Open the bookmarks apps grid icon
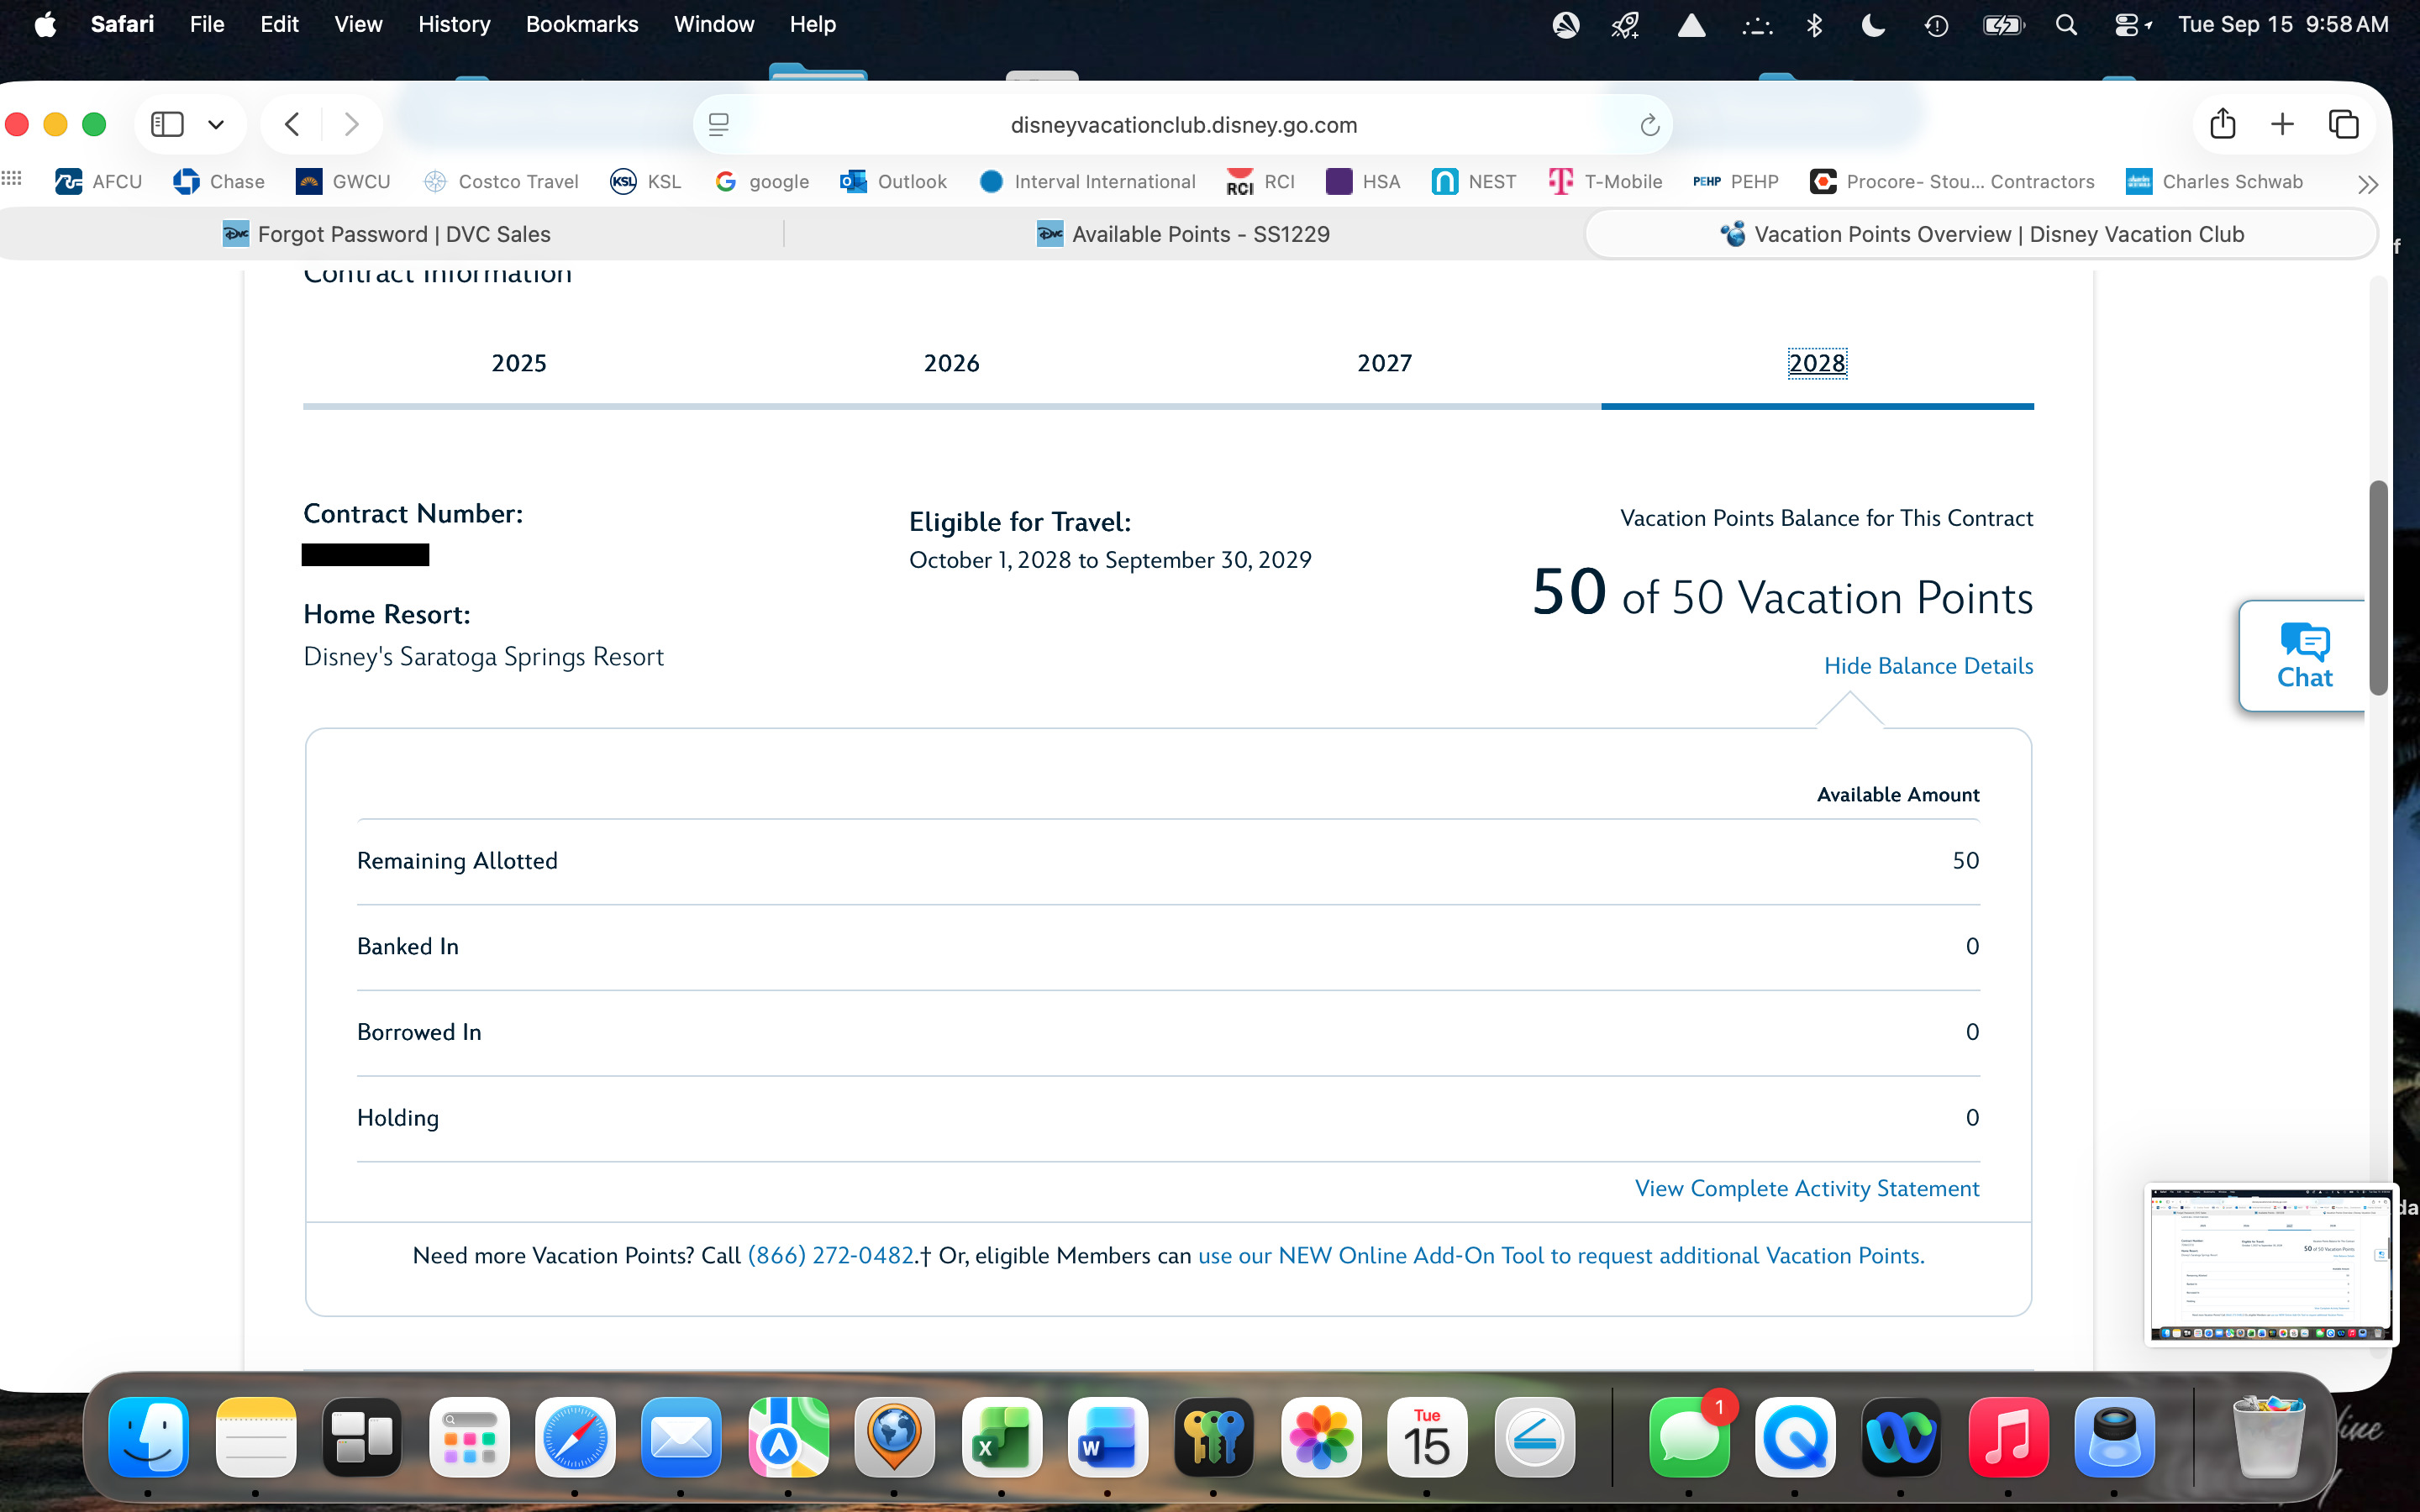 (12, 178)
